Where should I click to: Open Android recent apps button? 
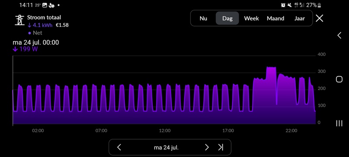pos(339,123)
